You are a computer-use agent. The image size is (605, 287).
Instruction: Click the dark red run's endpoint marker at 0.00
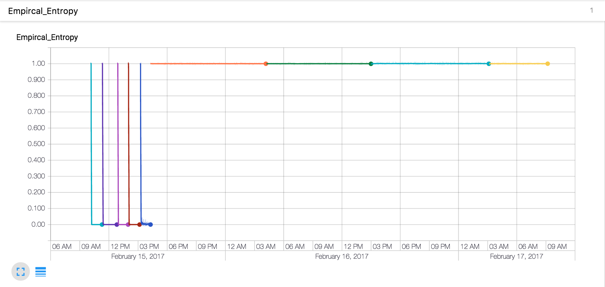click(139, 224)
